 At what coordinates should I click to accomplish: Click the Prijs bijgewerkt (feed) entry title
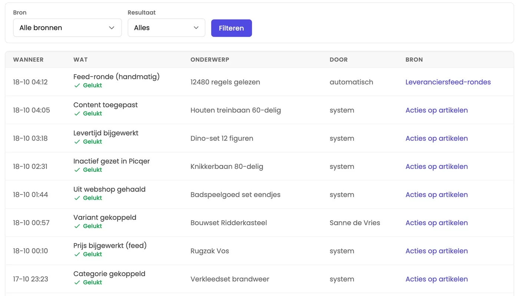pyautogui.click(x=110, y=246)
